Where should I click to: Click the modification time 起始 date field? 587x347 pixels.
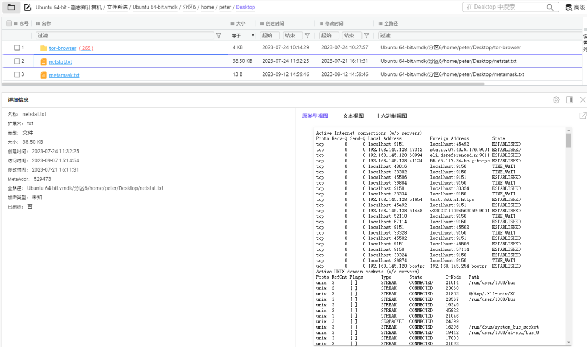point(329,35)
